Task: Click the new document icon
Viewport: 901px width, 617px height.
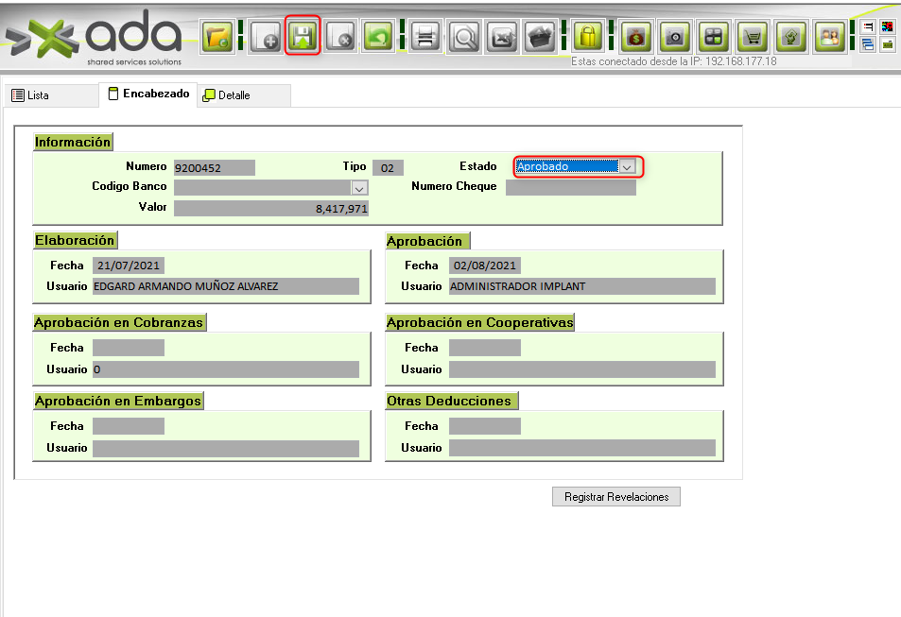Action: (266, 37)
